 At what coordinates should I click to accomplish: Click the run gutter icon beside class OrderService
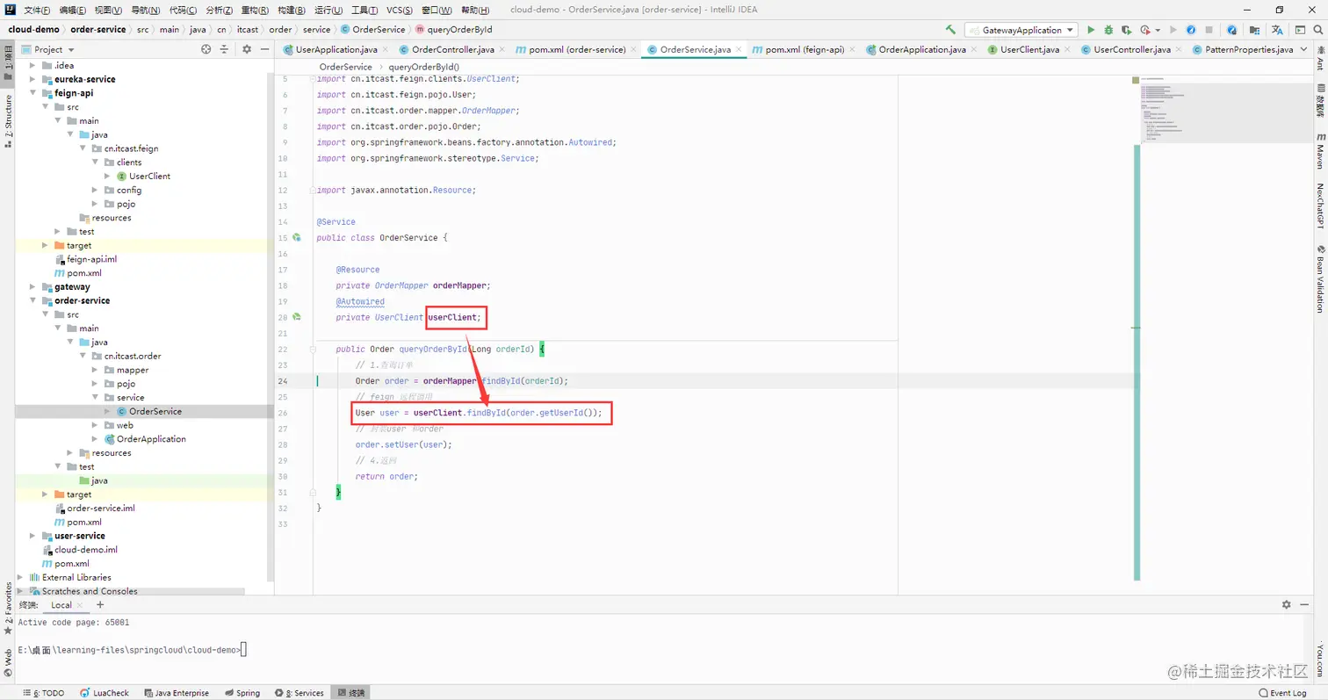click(x=298, y=237)
